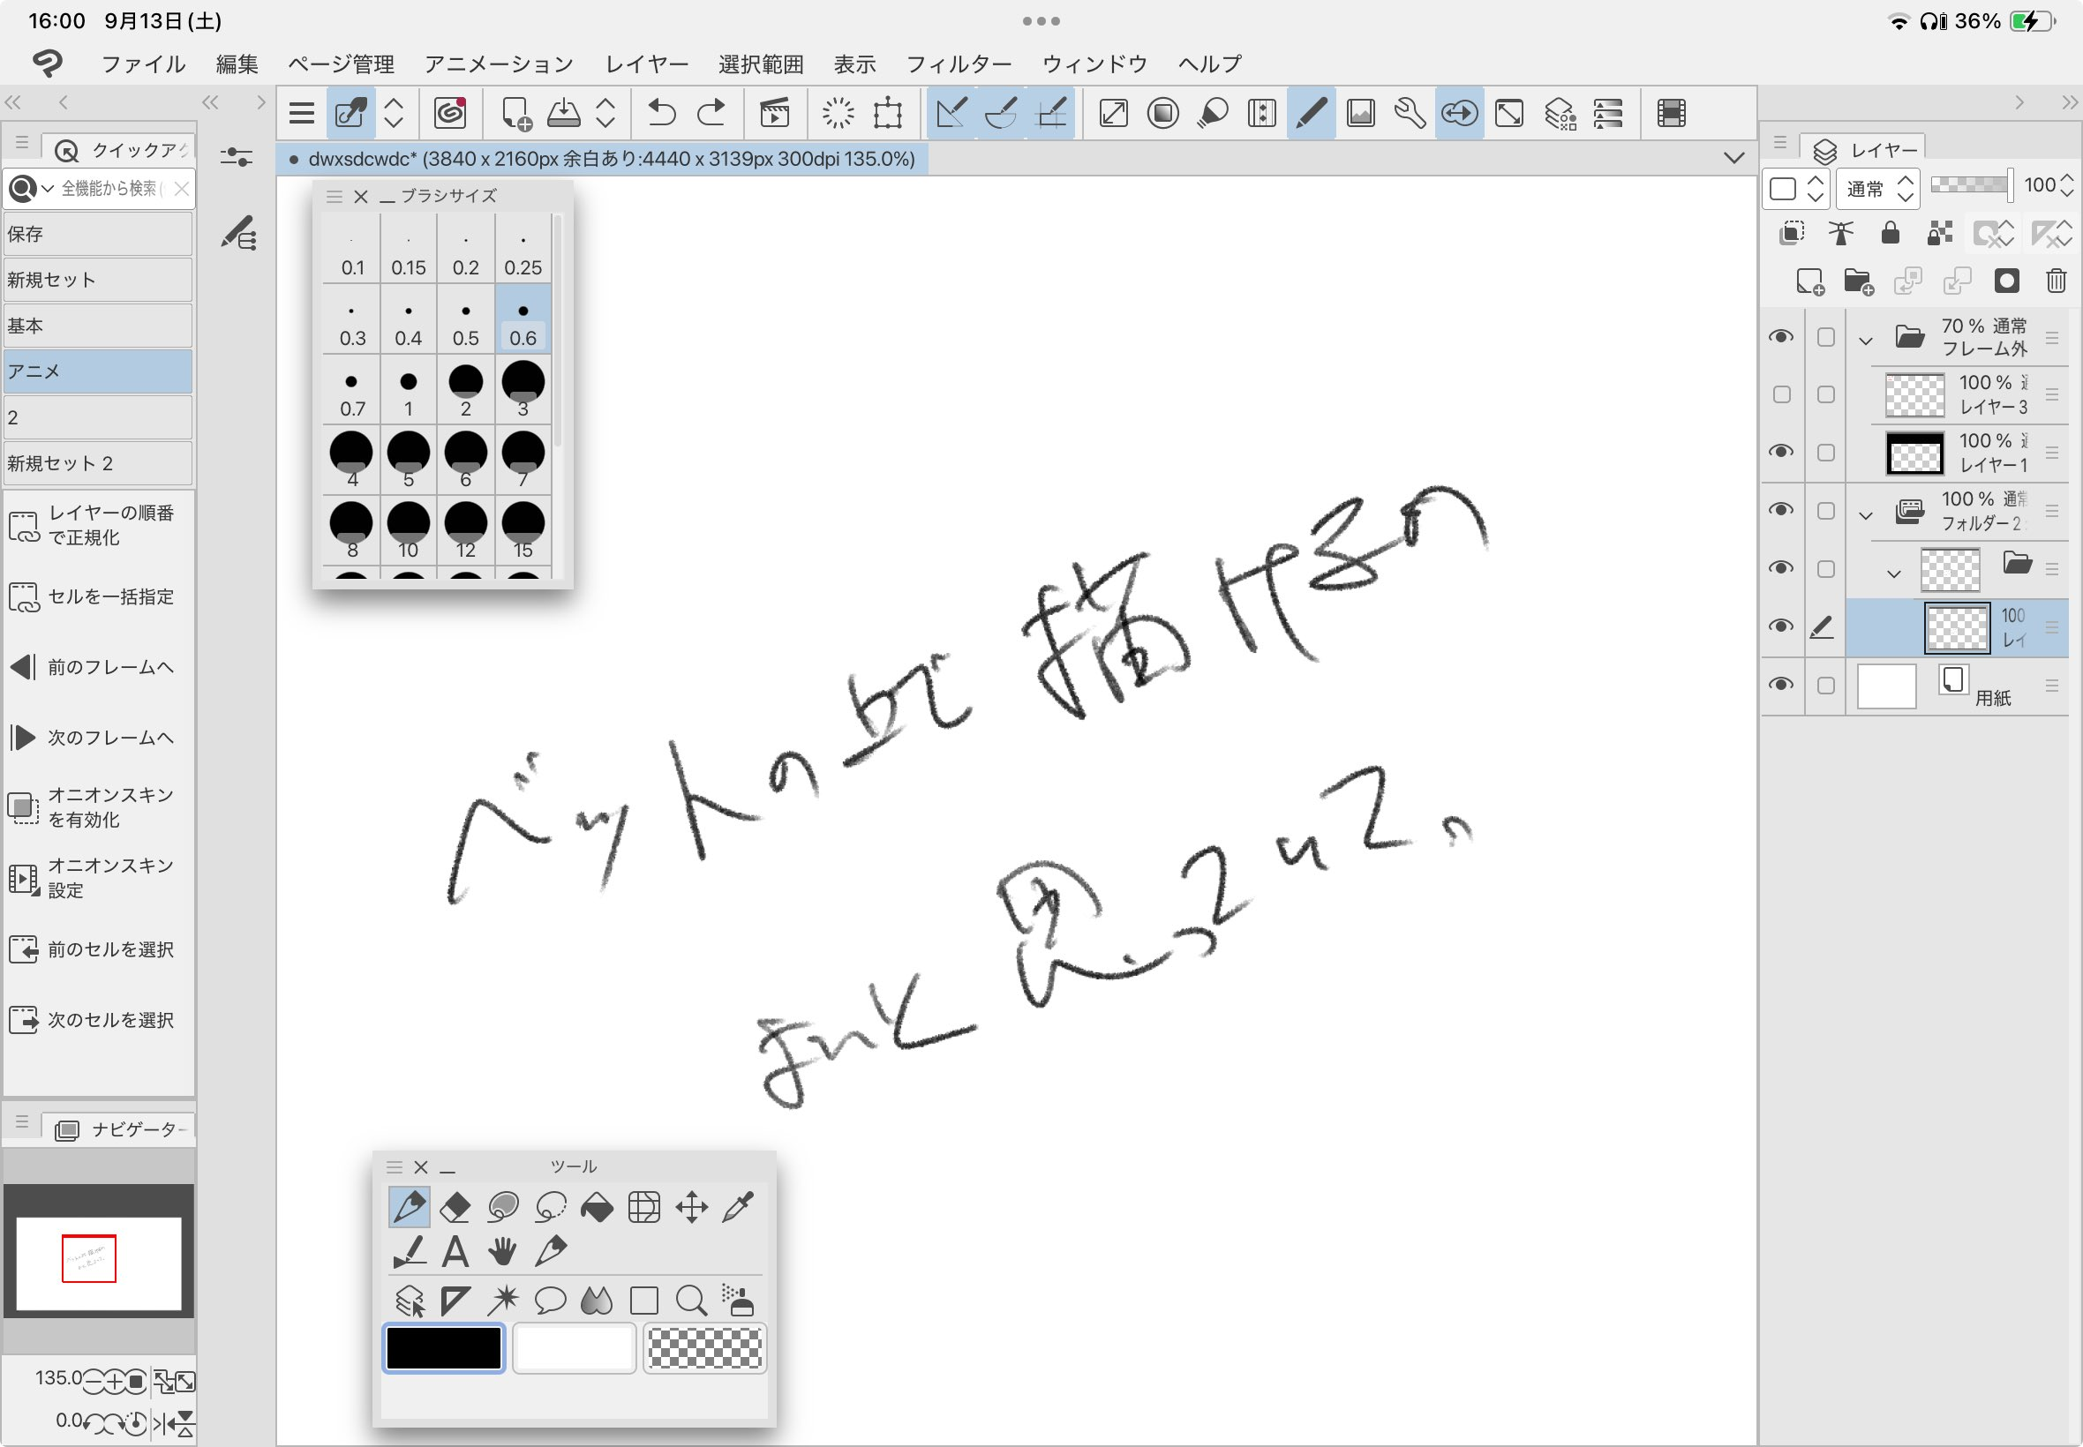Select the Magnifier zoom tool
Image resolution: width=2083 pixels, height=1447 pixels.
tap(691, 1301)
